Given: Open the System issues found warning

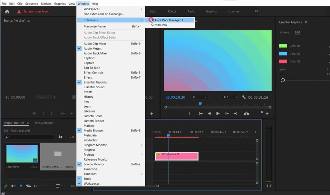Looking at the screenshot, I should (34, 11).
